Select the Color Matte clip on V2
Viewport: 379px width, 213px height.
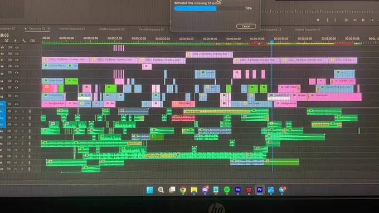tap(336, 96)
